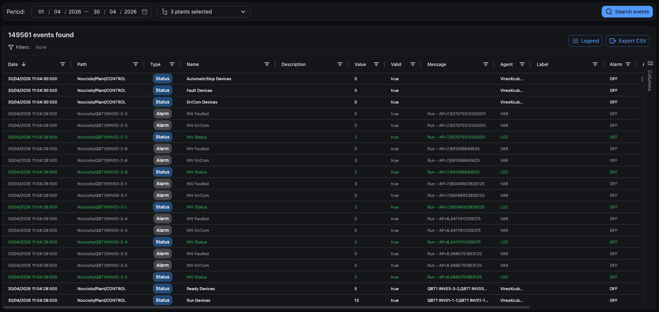Select the Run Devices name cell
The image size is (659, 312).
point(198,300)
